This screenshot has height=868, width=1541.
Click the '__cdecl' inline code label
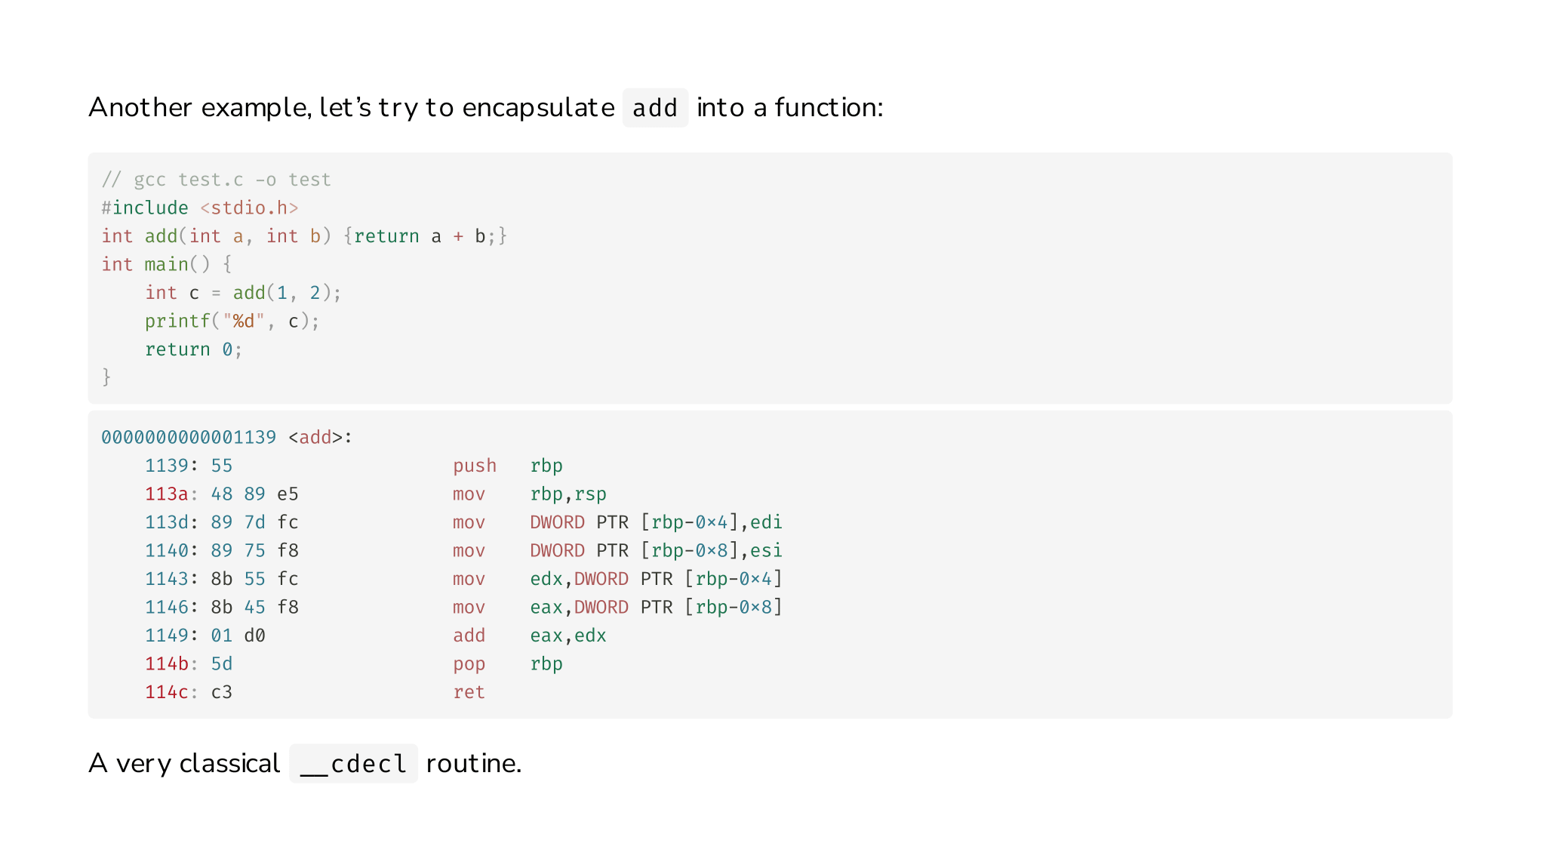353,764
